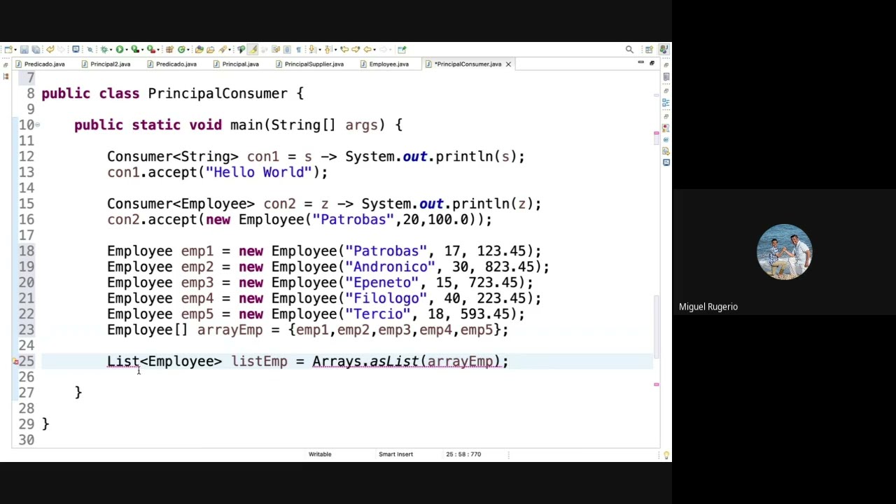Image resolution: width=896 pixels, height=504 pixels.
Task: Click the New Java Class icon
Action: [x=181, y=50]
